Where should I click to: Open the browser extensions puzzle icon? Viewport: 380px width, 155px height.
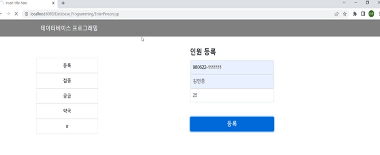(x=355, y=14)
